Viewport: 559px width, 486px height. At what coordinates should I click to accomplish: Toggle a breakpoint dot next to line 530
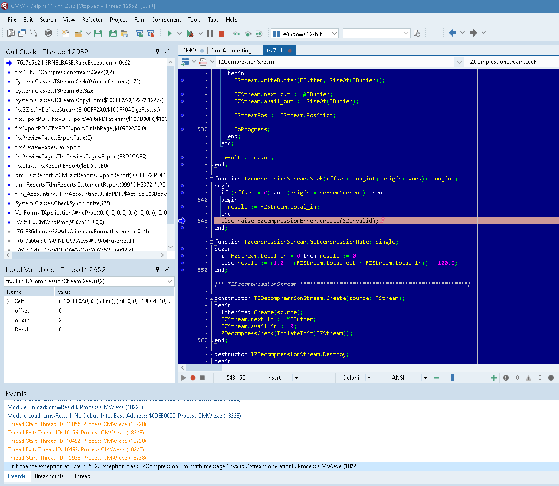click(182, 129)
